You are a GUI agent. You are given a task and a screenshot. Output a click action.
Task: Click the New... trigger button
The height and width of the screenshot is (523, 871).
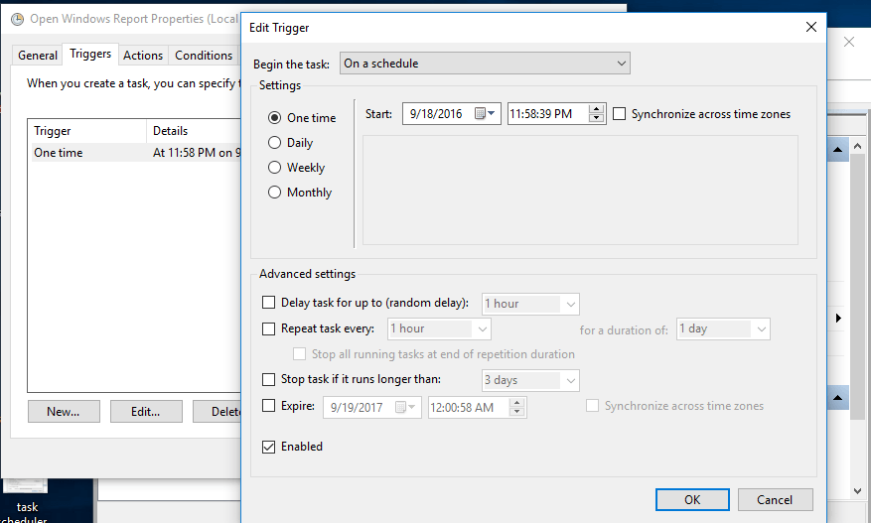point(64,412)
